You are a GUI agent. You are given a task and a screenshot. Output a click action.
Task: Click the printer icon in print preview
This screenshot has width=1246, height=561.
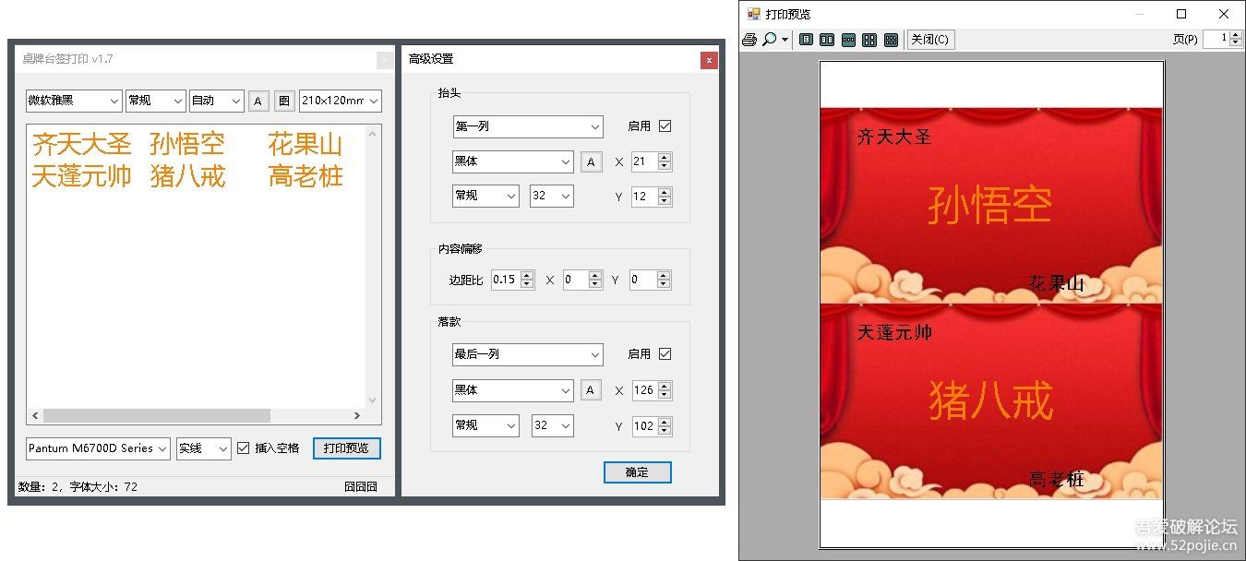click(x=749, y=40)
